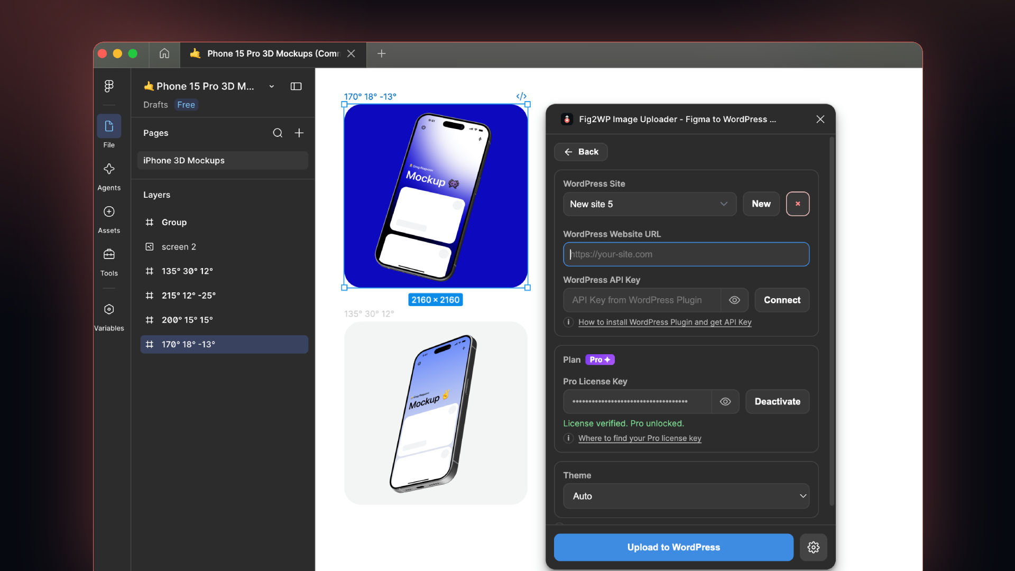Open Where to find Pro license key link
The height and width of the screenshot is (571, 1015).
(x=640, y=438)
